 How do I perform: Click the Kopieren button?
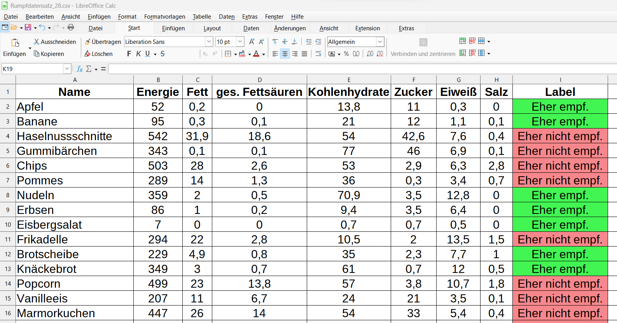[x=49, y=54]
